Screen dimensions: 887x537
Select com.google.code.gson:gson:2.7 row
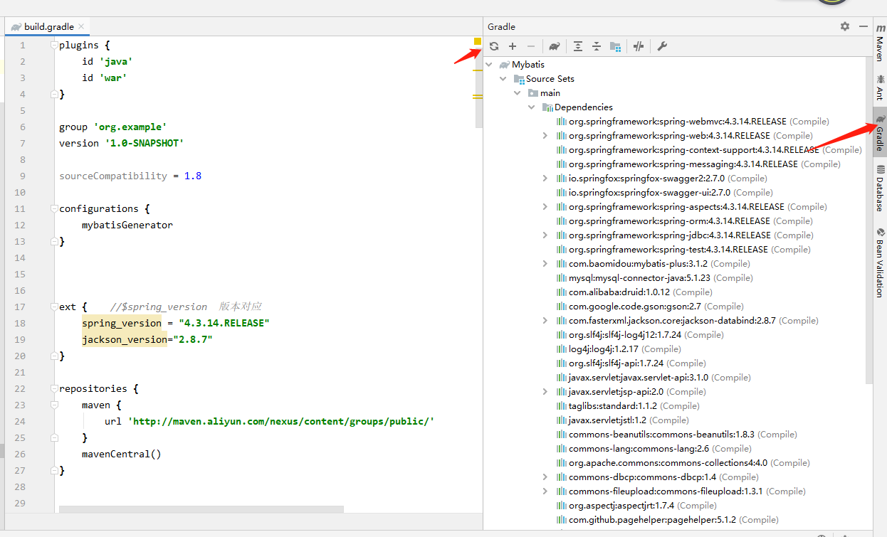pos(649,307)
